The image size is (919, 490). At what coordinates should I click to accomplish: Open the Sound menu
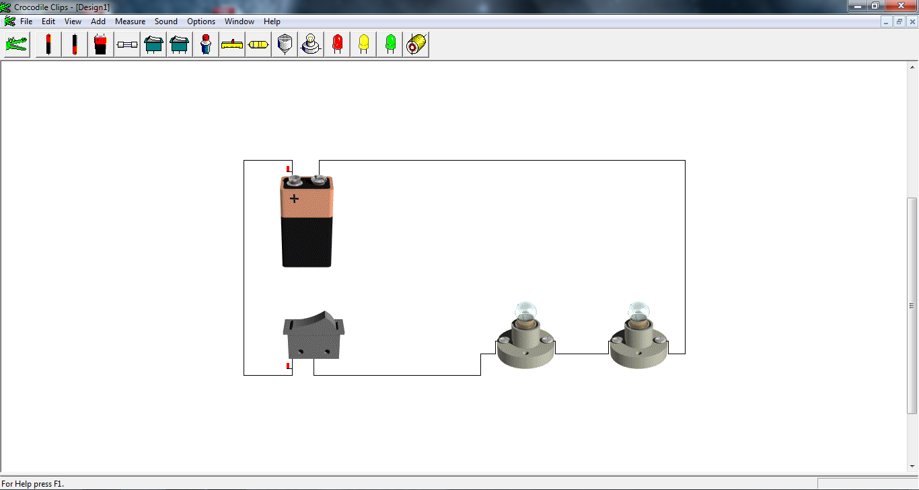click(166, 21)
